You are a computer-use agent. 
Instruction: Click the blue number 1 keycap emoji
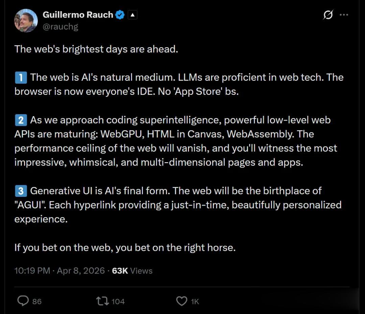click(x=21, y=78)
